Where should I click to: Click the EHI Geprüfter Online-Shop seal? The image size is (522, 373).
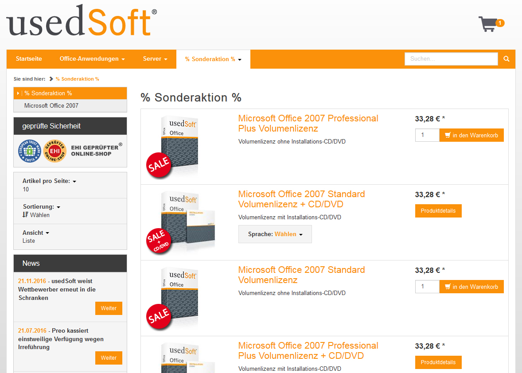(55, 151)
